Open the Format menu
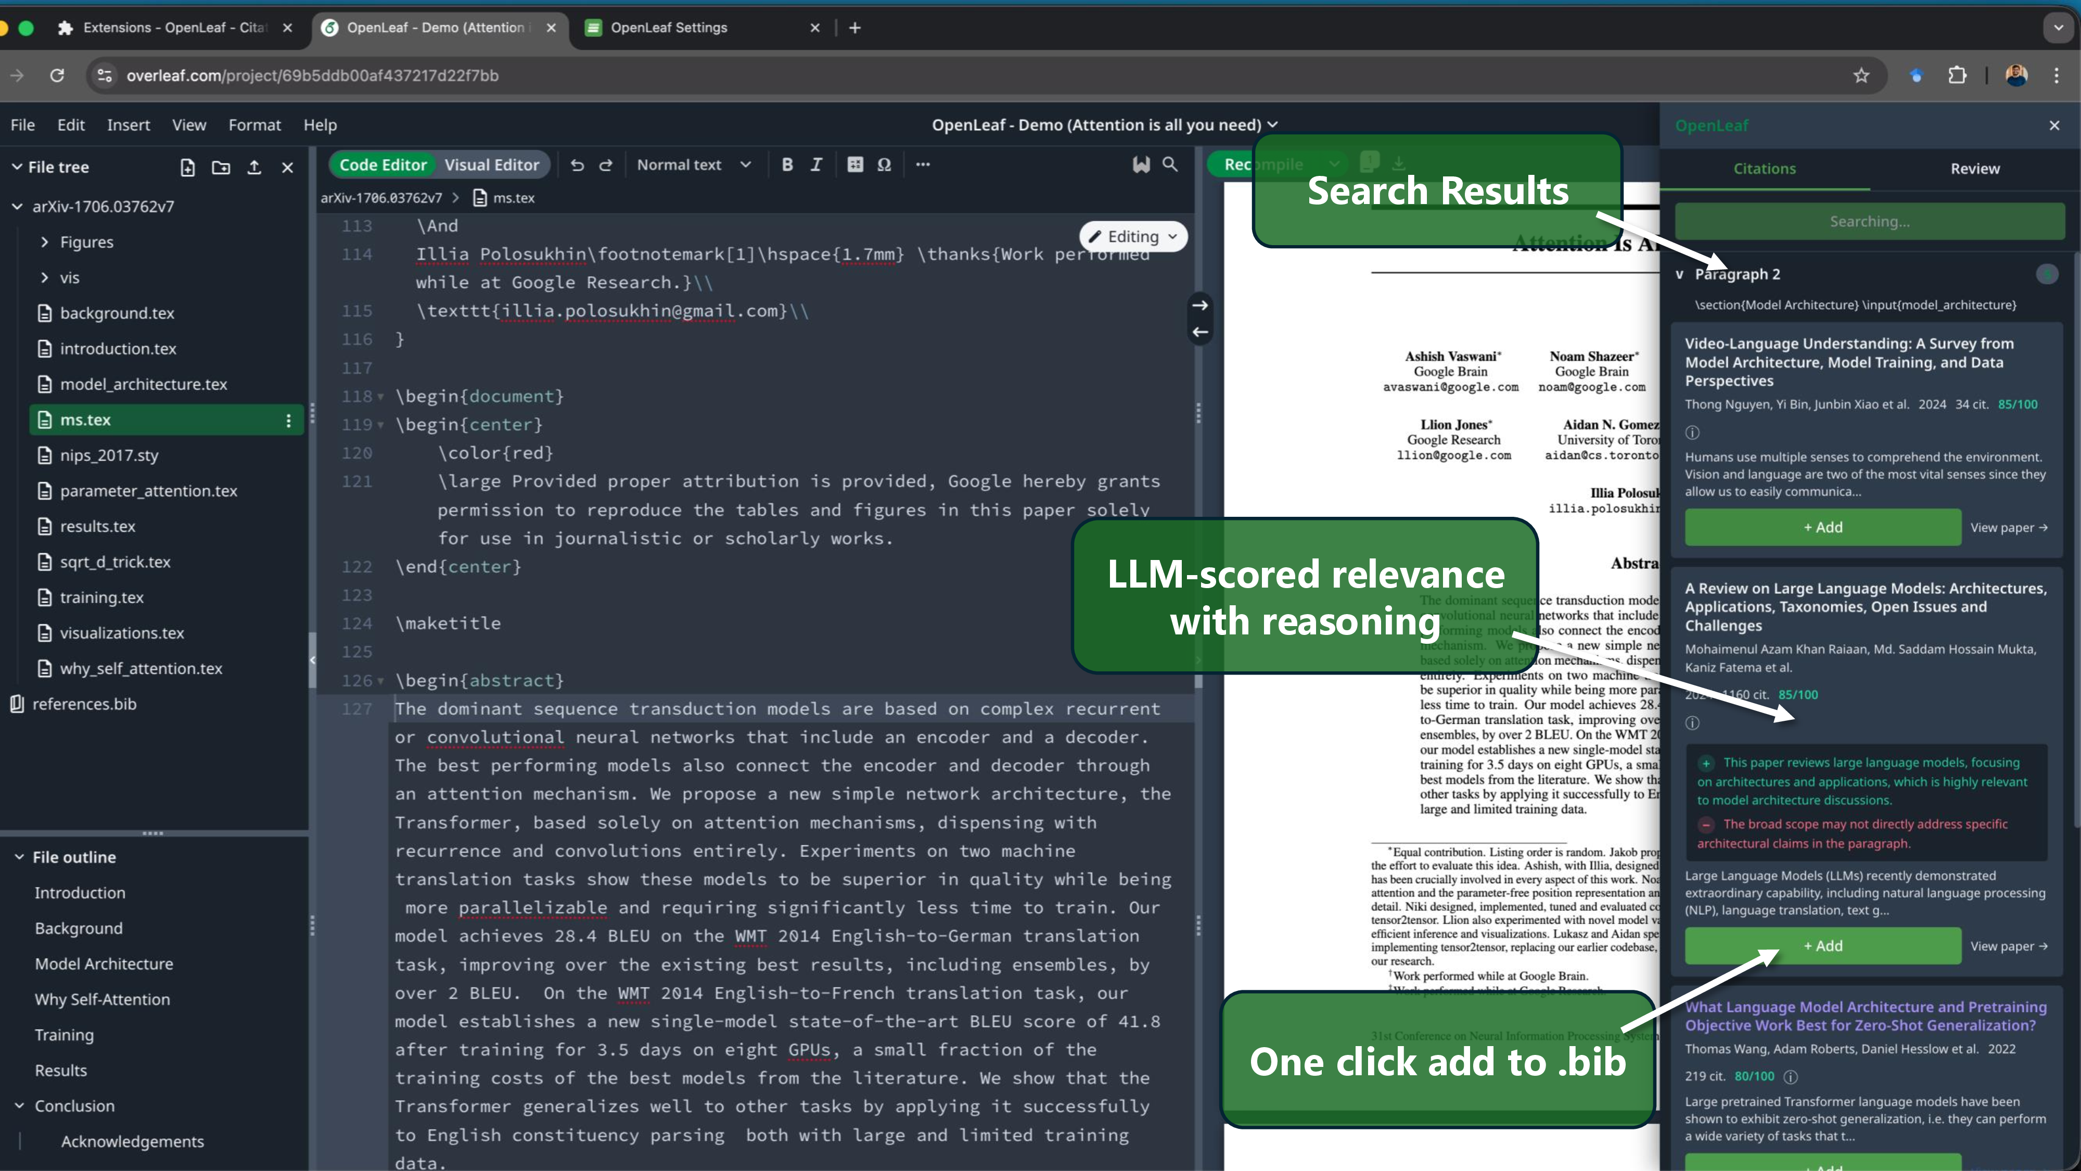 (254, 125)
